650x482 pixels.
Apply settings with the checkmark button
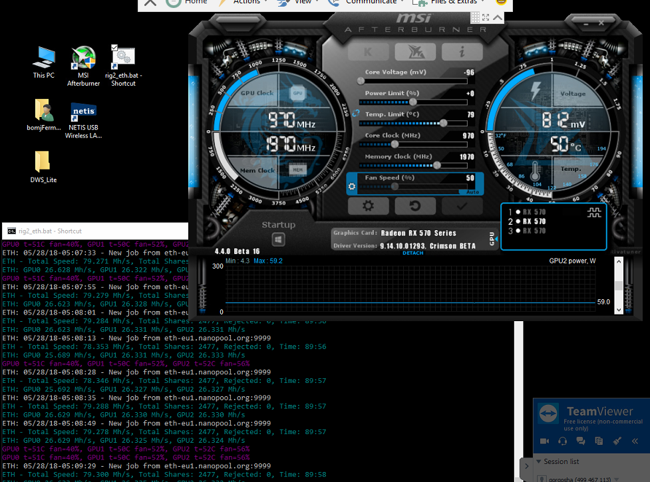[462, 206]
